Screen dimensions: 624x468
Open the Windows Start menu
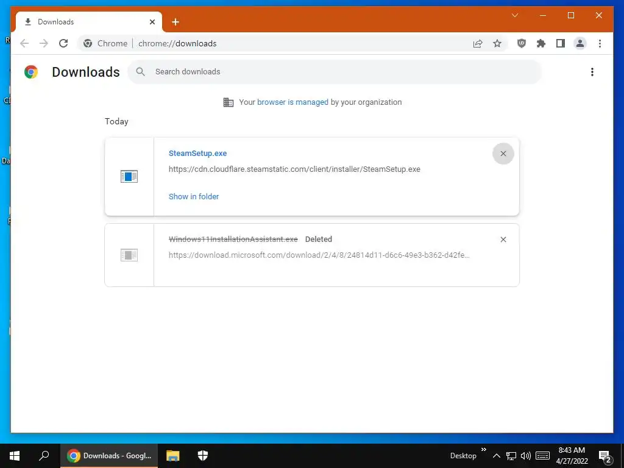click(15, 456)
